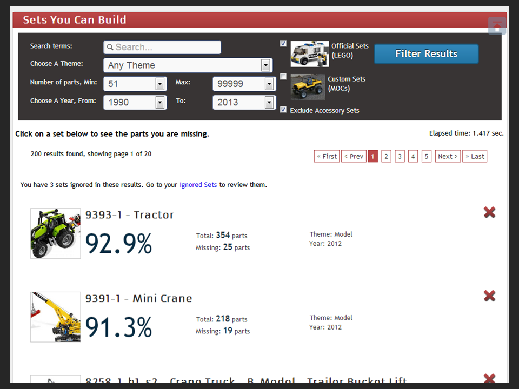The height and width of the screenshot is (389, 519).
Task: Toggle the Official Sets (LEGO) checkbox
Action: click(283, 43)
